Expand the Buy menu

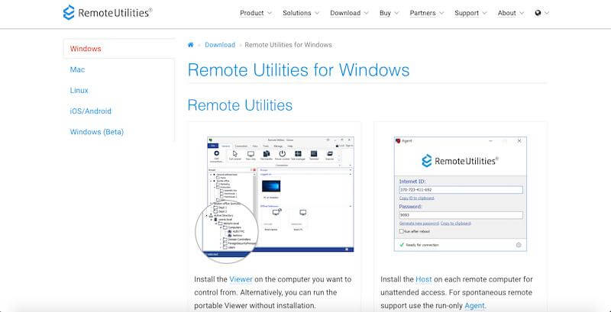(x=390, y=13)
